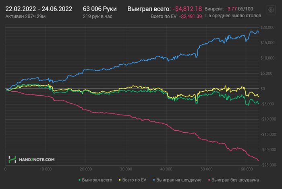Click the 'Выиграл всего:' header label
Viewport: 282px width, 189px height.
tap(149, 9)
